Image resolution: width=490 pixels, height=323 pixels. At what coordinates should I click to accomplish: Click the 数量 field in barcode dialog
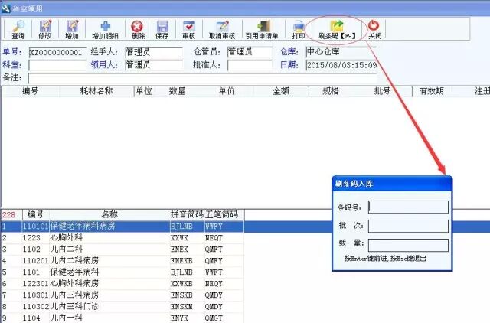[x=408, y=245]
